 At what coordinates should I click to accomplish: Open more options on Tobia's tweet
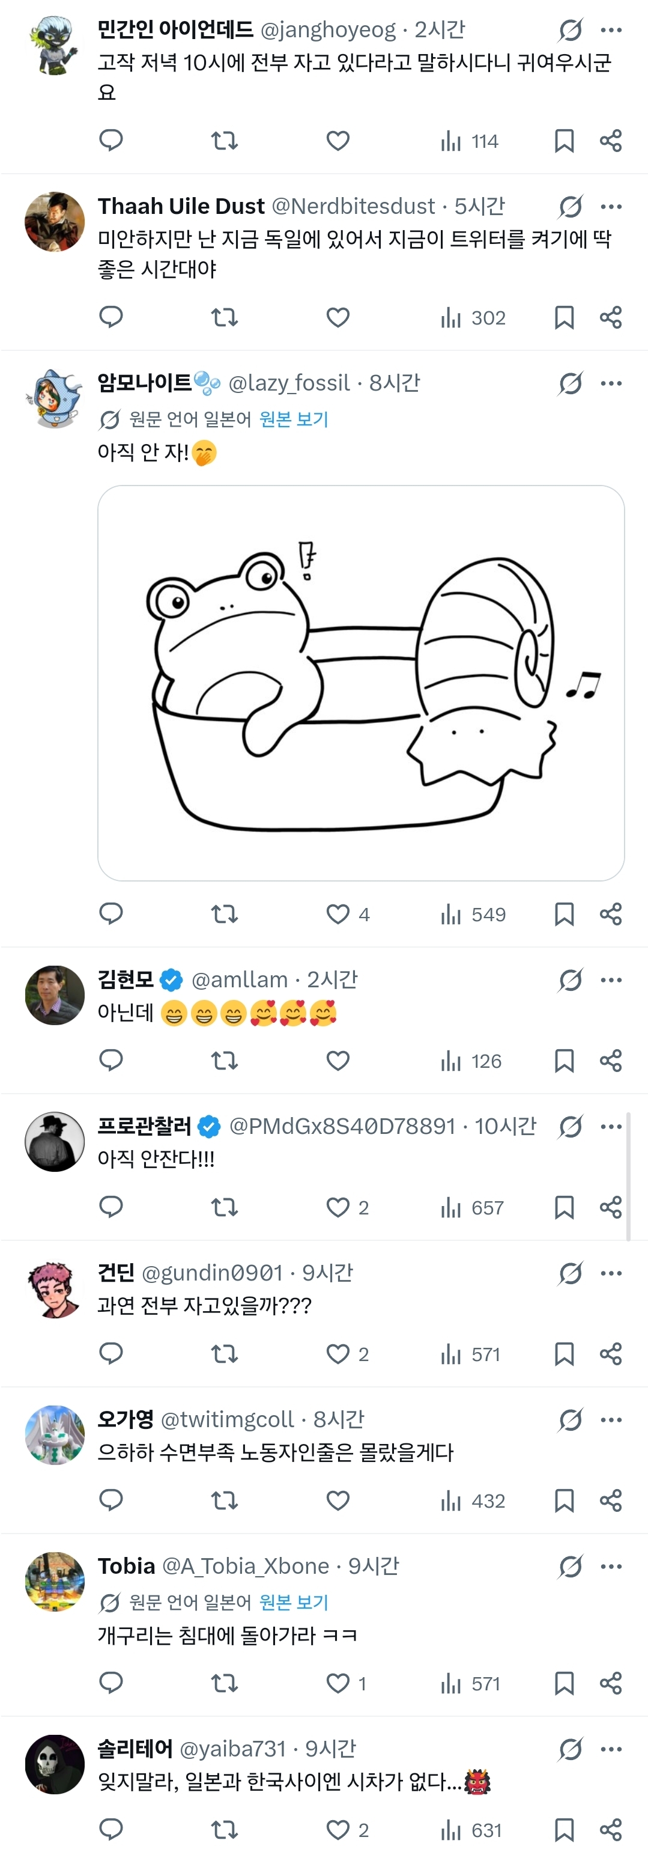(611, 1566)
